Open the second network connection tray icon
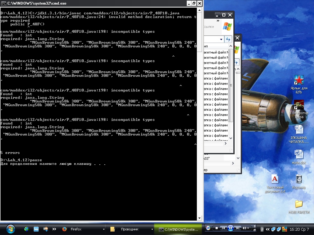This screenshot has height=235, width=314. (279, 229)
